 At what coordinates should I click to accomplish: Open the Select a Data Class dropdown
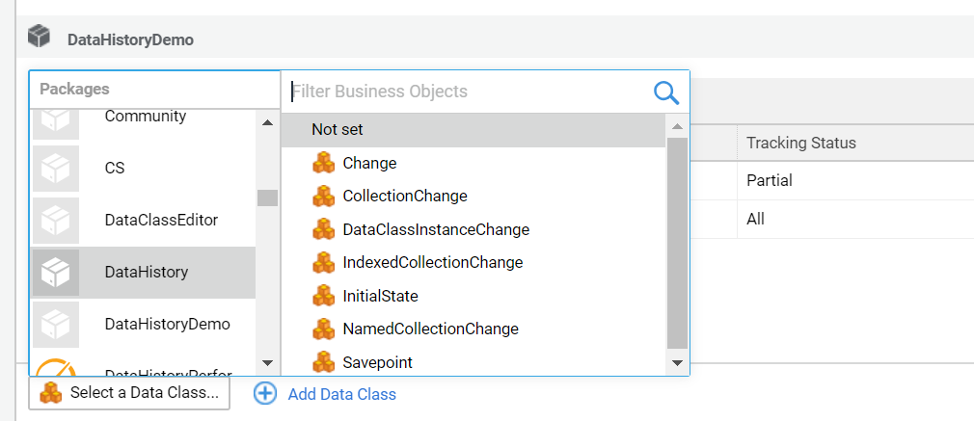[129, 393]
